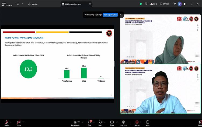Unmute the microphone using Audio icon
Screen dimensions: 202x127
[6, 122]
